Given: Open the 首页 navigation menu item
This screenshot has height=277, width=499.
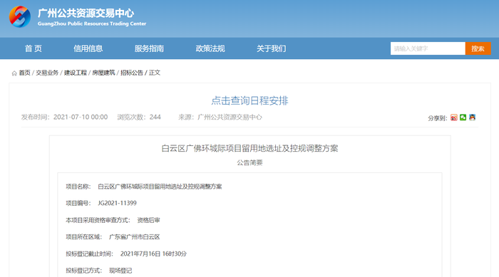Looking at the screenshot, I should pyautogui.click(x=34, y=48).
